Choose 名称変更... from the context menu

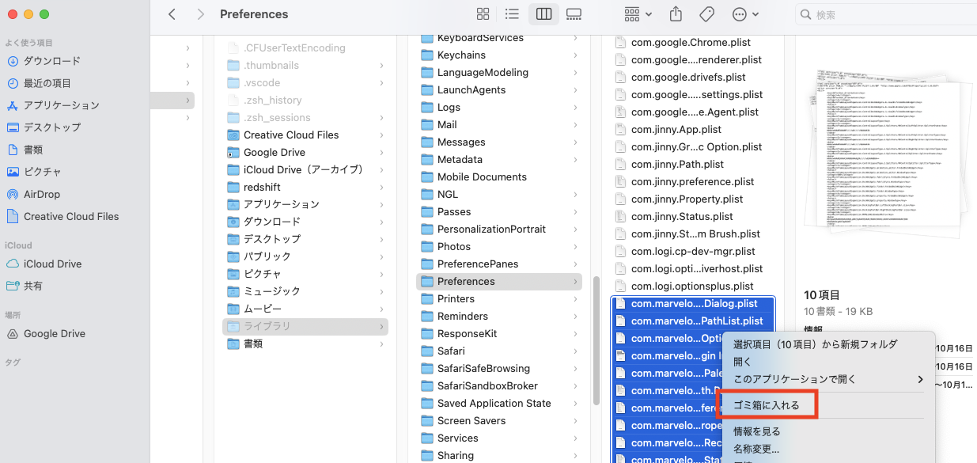click(756, 449)
